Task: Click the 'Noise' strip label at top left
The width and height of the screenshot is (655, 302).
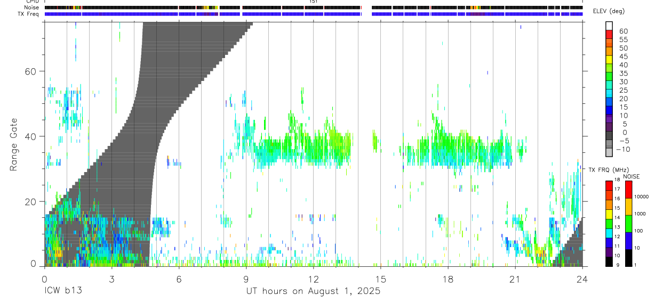Action: coord(33,8)
